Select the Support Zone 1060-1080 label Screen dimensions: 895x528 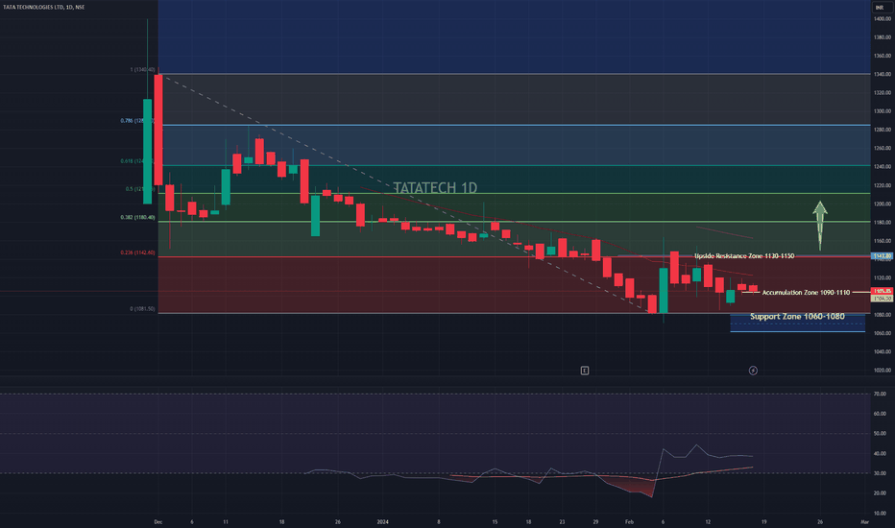797,316
